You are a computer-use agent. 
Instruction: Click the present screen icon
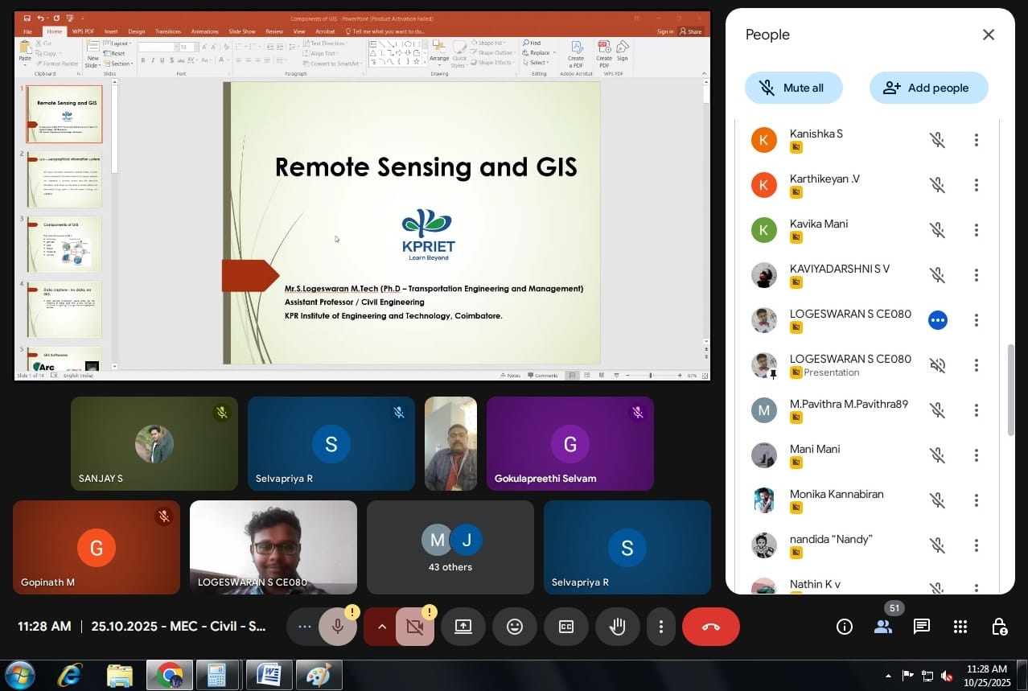(x=463, y=627)
